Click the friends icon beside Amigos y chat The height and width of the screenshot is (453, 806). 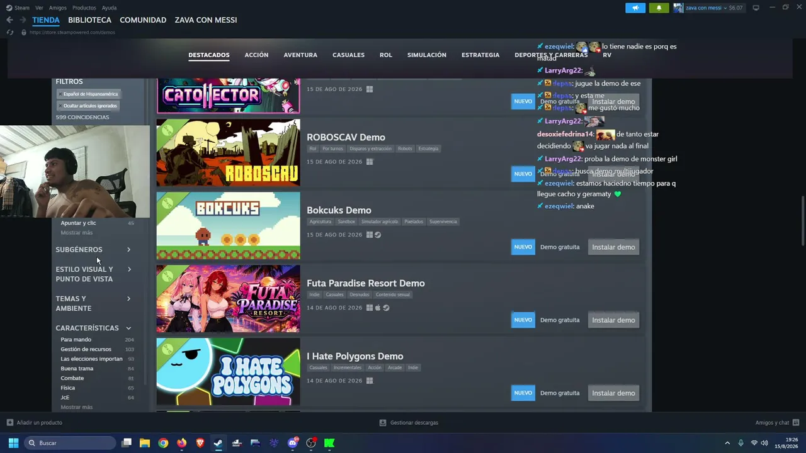click(x=796, y=423)
